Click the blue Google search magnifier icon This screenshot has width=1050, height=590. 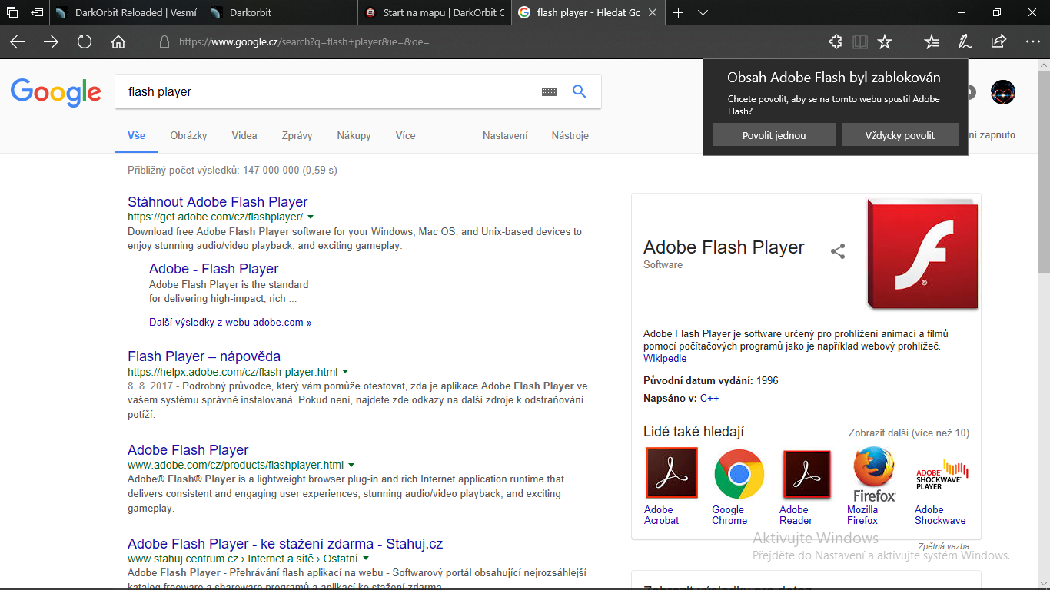(580, 91)
